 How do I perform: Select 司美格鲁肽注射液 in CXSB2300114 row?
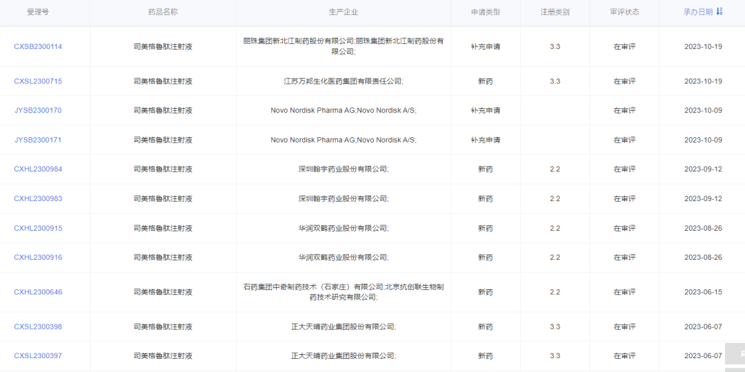163,47
